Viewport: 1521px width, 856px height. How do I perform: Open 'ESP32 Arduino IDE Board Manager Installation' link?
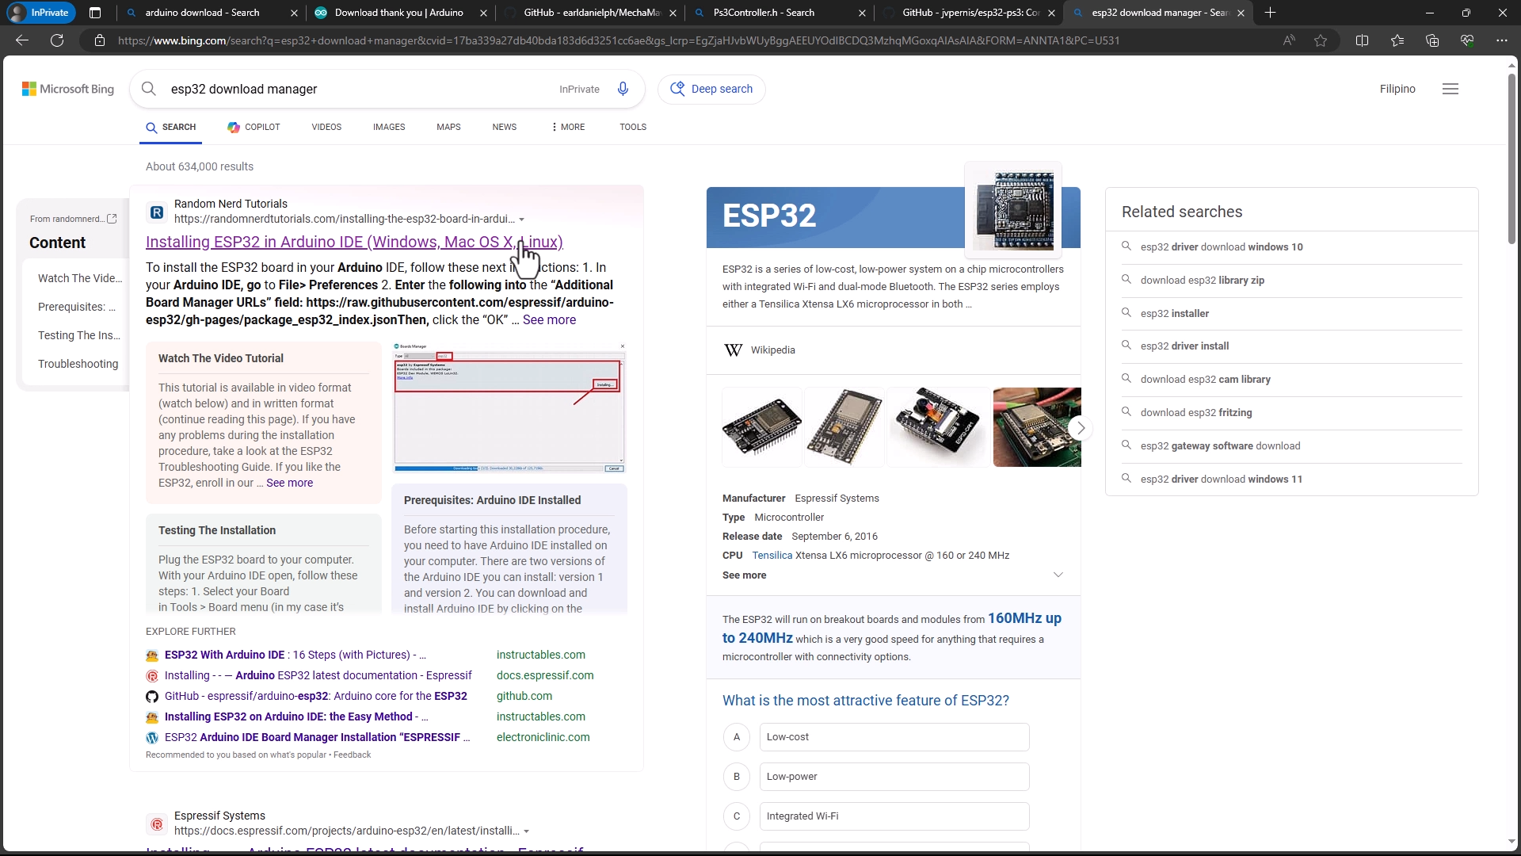coord(317,737)
